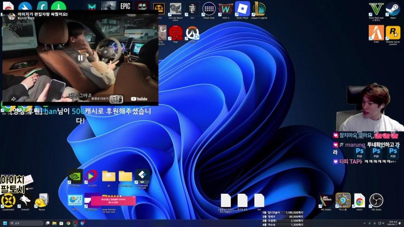The width and height of the screenshot is (404, 227).
Task: Click the streamer webcam feed thumbnail
Action: pos(370,107)
